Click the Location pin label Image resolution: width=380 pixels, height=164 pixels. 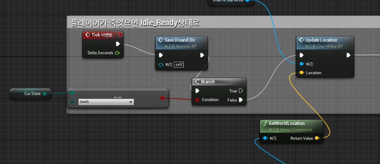[314, 73]
